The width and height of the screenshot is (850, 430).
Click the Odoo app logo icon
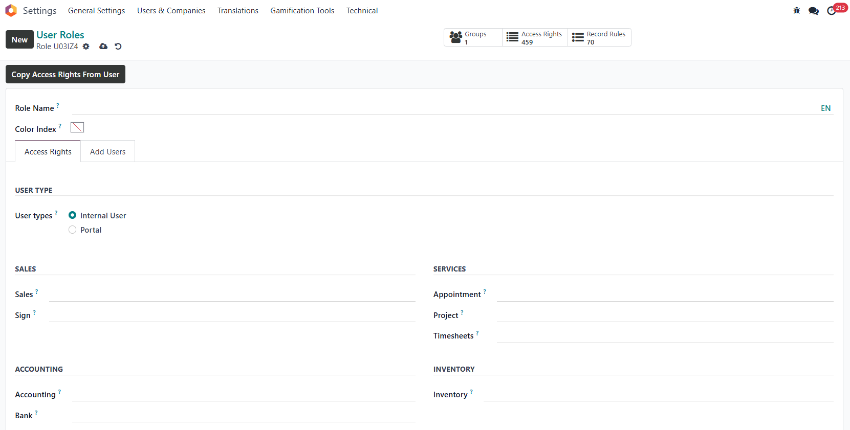point(11,11)
